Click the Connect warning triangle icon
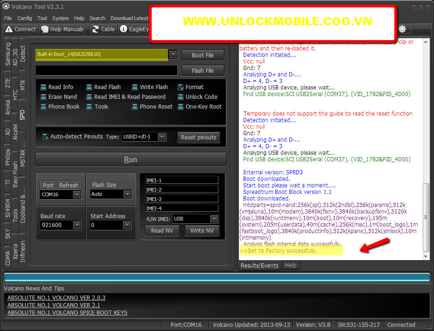Viewport: 434px width, 331px height. 9,29
